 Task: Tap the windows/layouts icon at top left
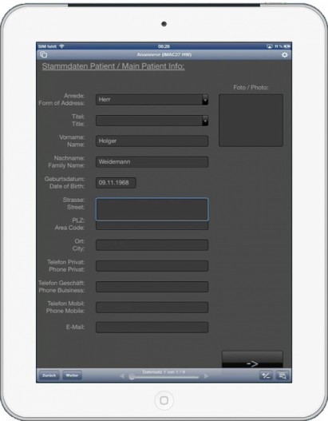(x=43, y=55)
